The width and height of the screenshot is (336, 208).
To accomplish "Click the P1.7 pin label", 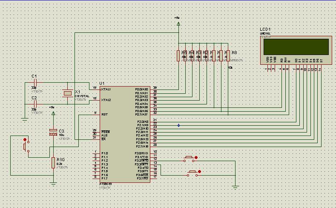I will 104,179.
